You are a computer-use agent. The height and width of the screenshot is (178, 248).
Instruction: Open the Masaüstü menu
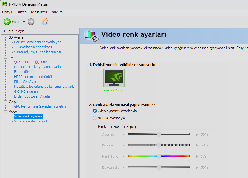(x=39, y=12)
